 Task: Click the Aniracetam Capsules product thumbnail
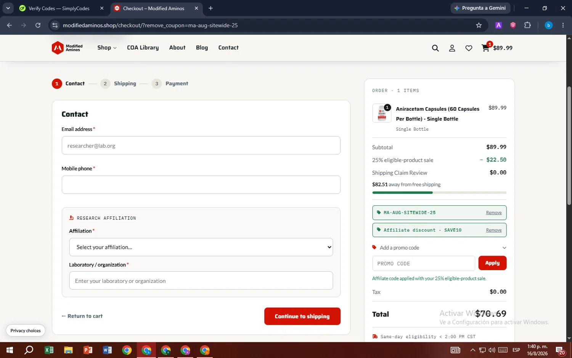[382, 113]
